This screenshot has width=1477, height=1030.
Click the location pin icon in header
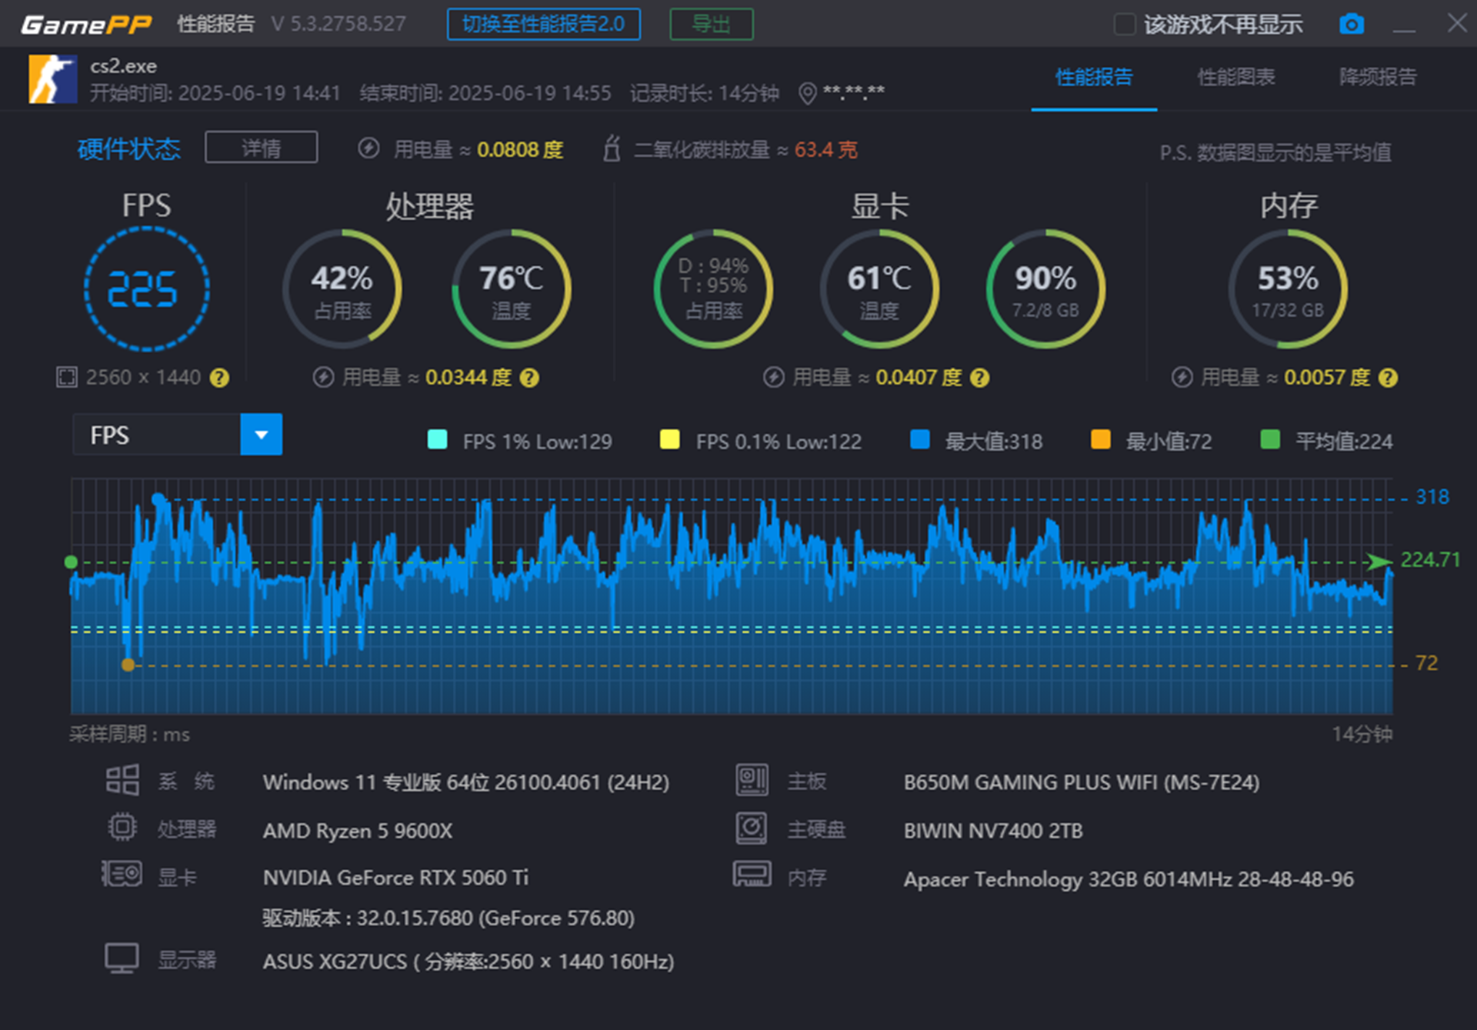[807, 94]
